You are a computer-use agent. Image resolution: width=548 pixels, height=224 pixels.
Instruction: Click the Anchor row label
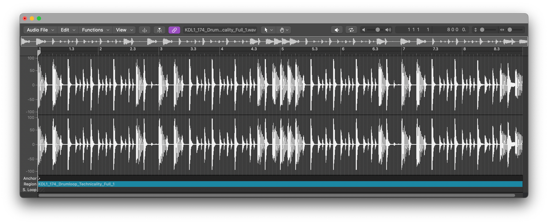click(x=30, y=179)
